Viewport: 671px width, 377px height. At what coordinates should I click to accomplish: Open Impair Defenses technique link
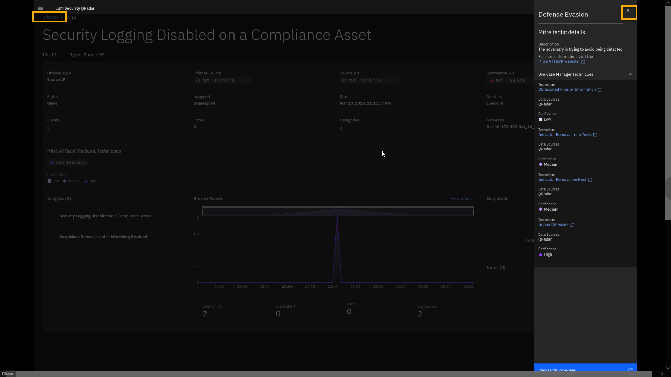click(553, 224)
